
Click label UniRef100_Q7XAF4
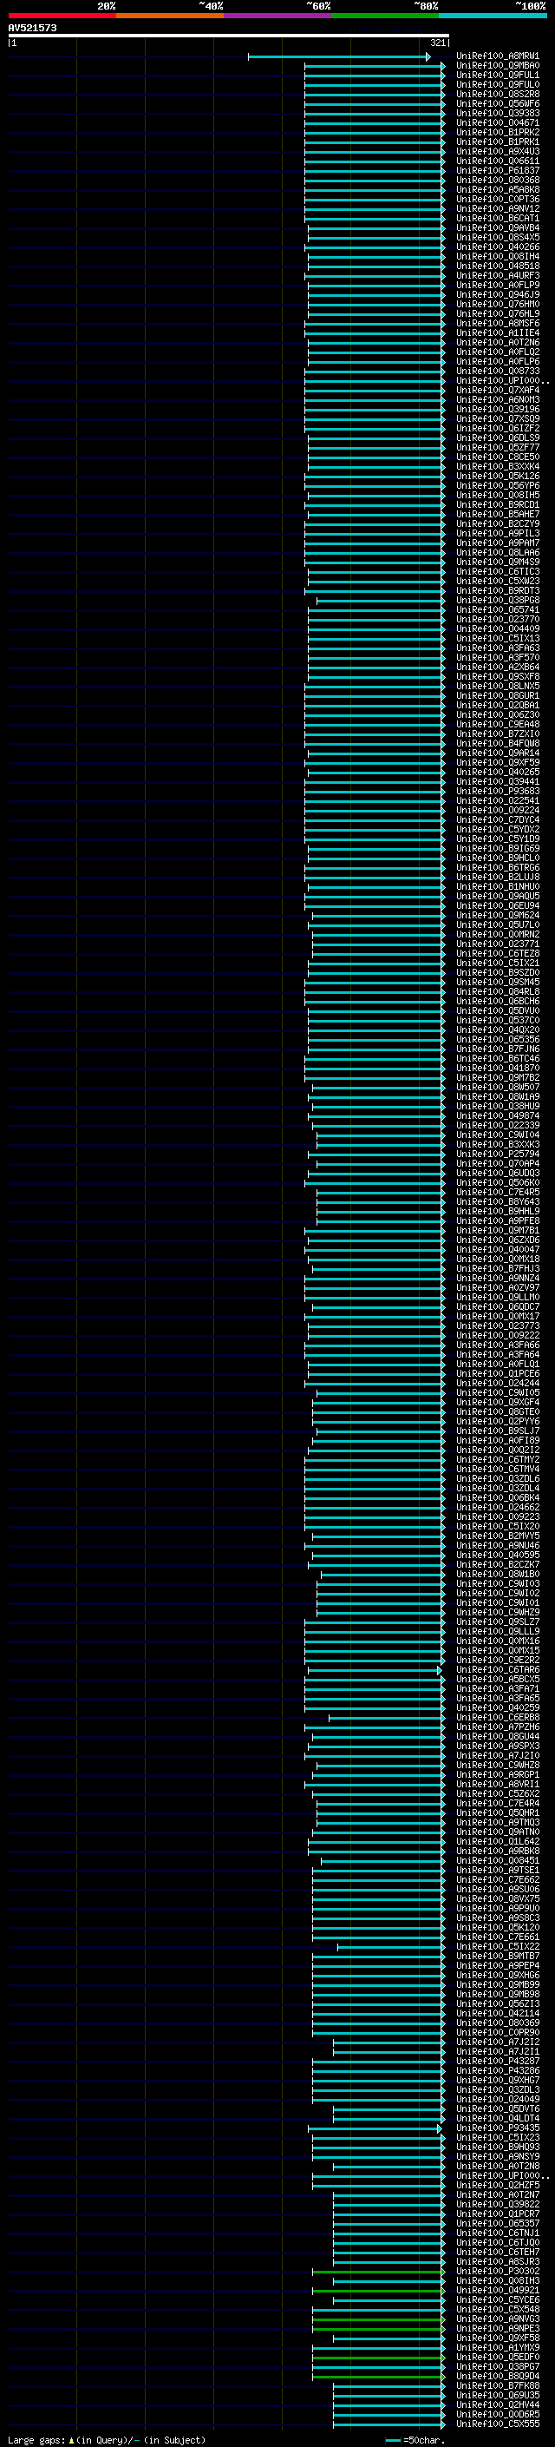(x=498, y=391)
